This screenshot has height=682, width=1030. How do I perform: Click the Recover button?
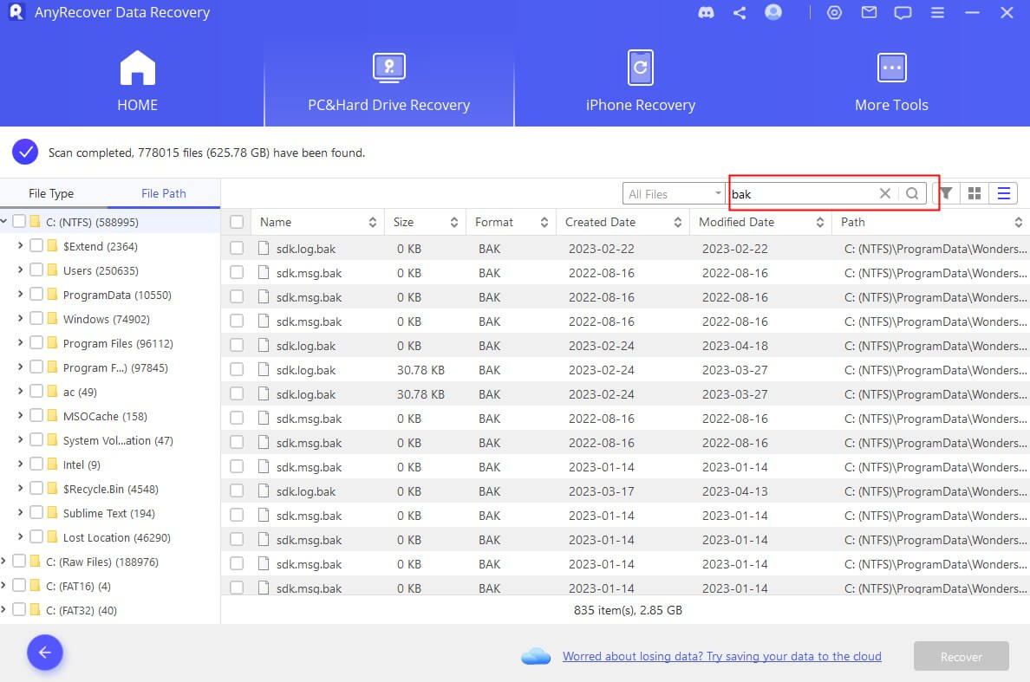[x=961, y=656]
